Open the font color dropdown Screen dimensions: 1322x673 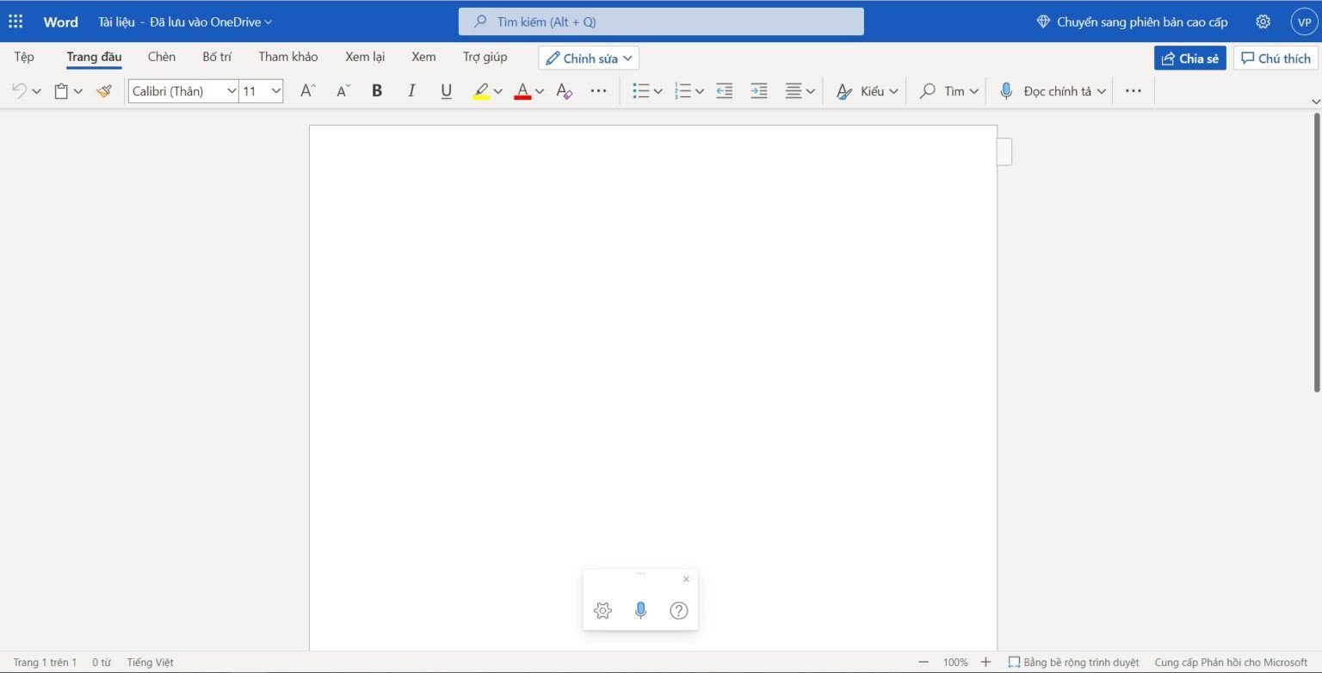pyautogui.click(x=540, y=90)
